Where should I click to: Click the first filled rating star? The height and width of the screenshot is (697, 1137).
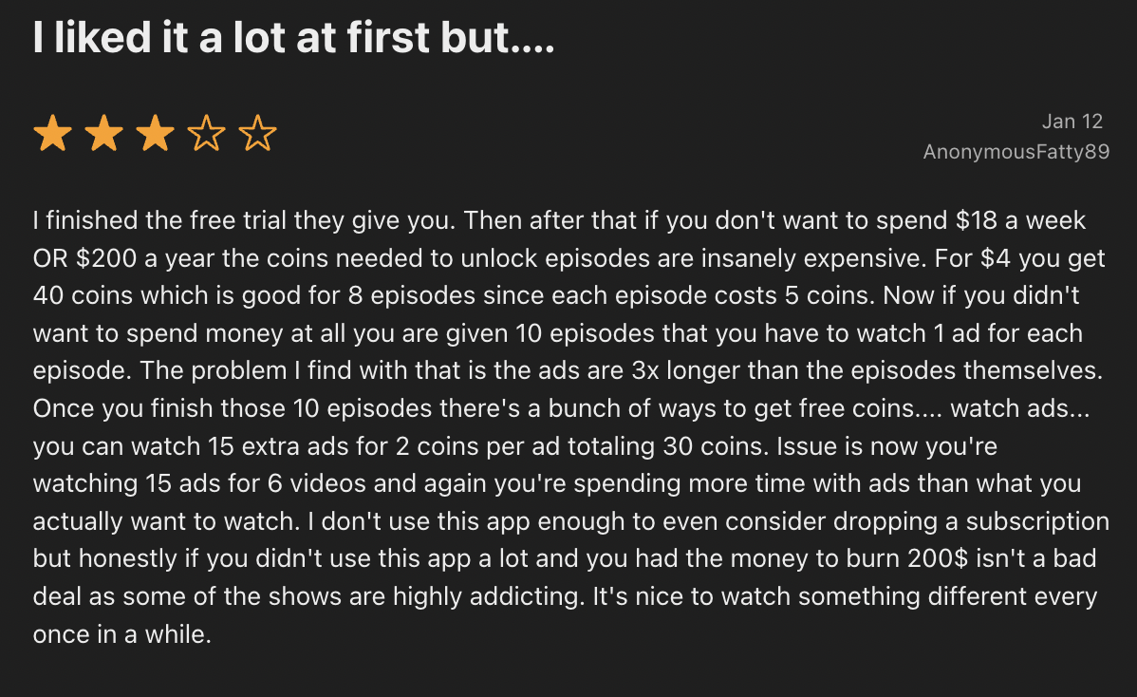52,134
